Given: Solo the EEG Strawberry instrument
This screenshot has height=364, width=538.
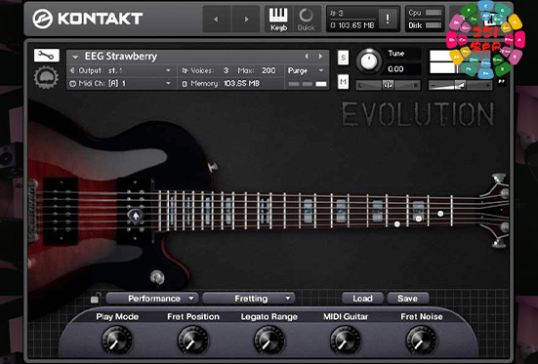Looking at the screenshot, I should 343,58.
